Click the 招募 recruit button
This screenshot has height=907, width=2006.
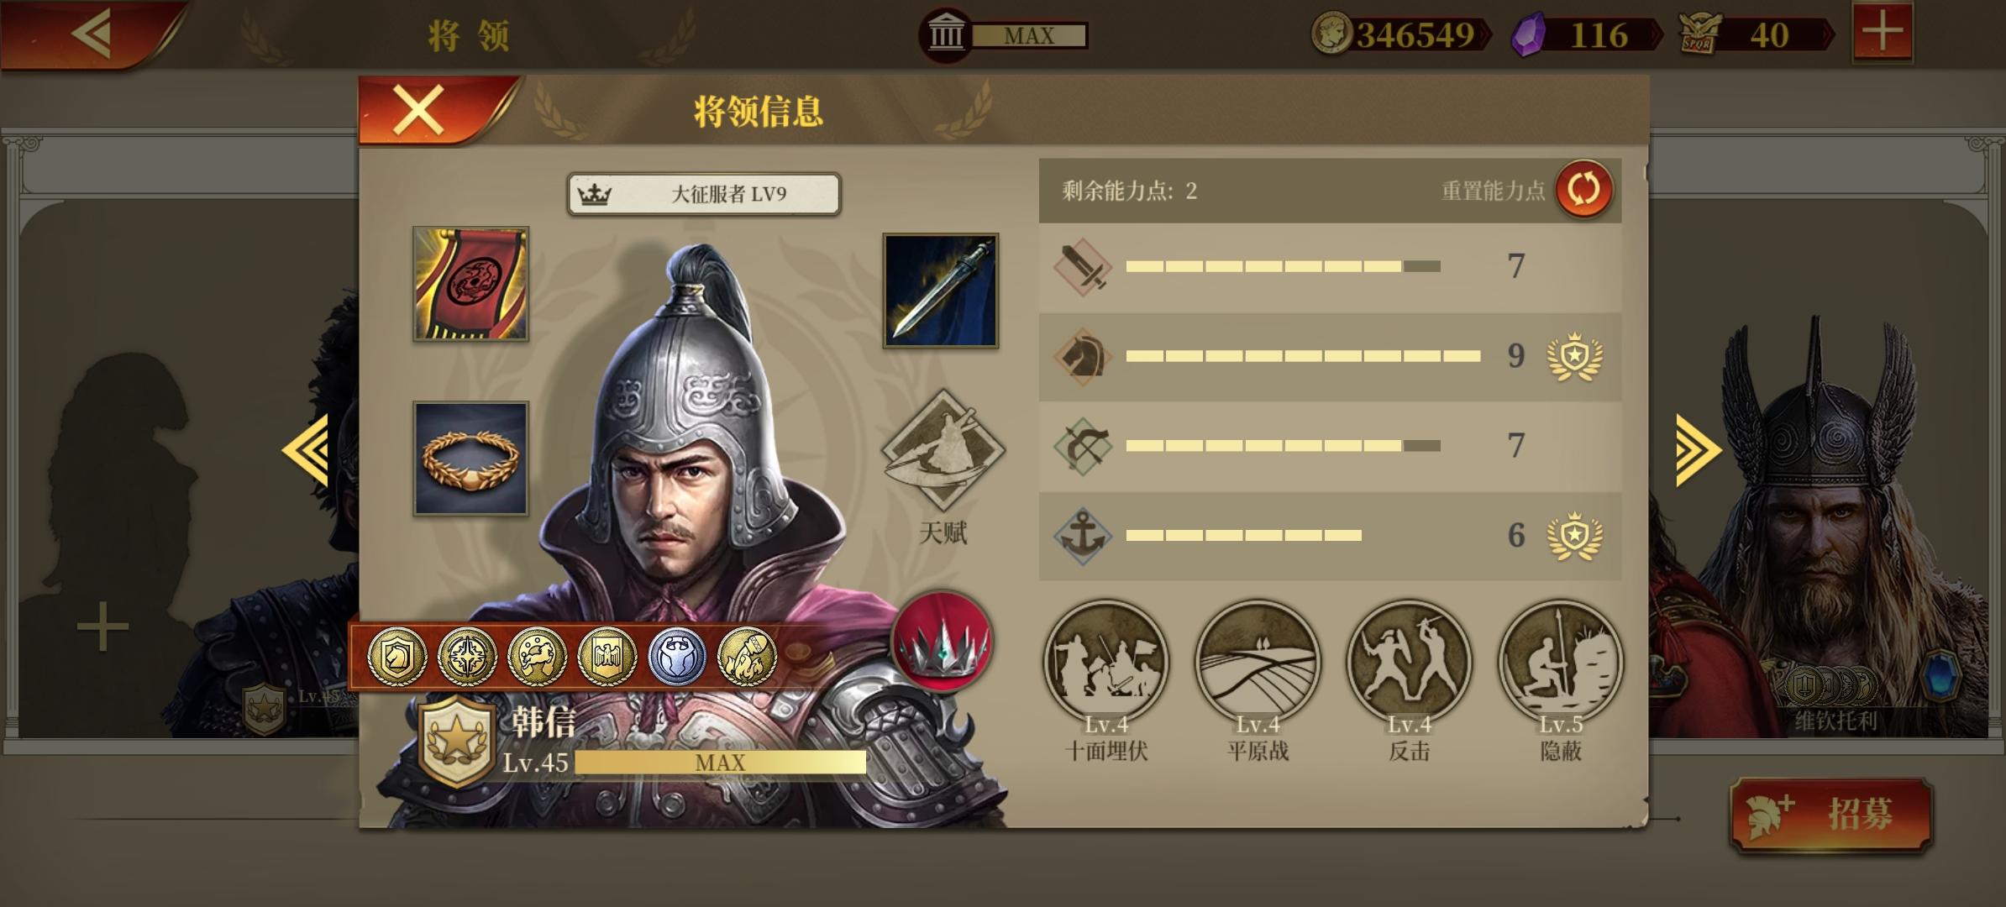(x=1831, y=814)
